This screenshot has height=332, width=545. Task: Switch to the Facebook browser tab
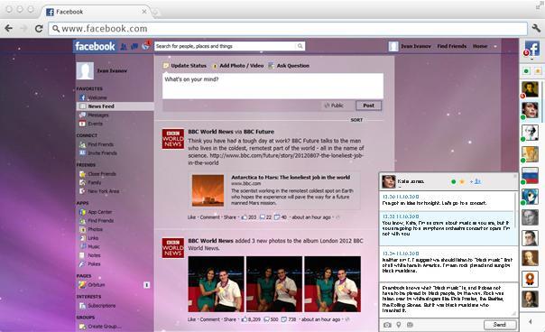(x=97, y=12)
